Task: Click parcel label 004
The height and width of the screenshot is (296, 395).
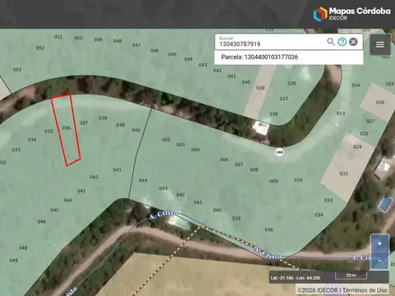Action: pyautogui.click(x=195, y=150)
